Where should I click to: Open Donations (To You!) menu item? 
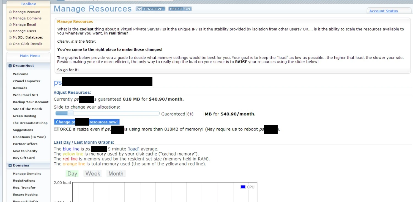[x=29, y=137]
